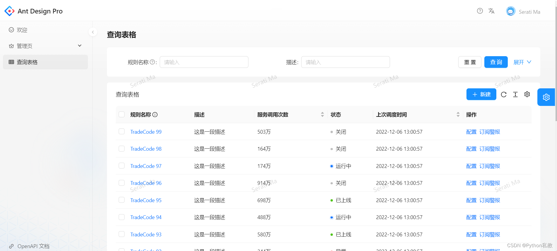The image size is (557, 251).
Task: Click the 503万 cell in TradeCode 99 row
Action: 264,132
